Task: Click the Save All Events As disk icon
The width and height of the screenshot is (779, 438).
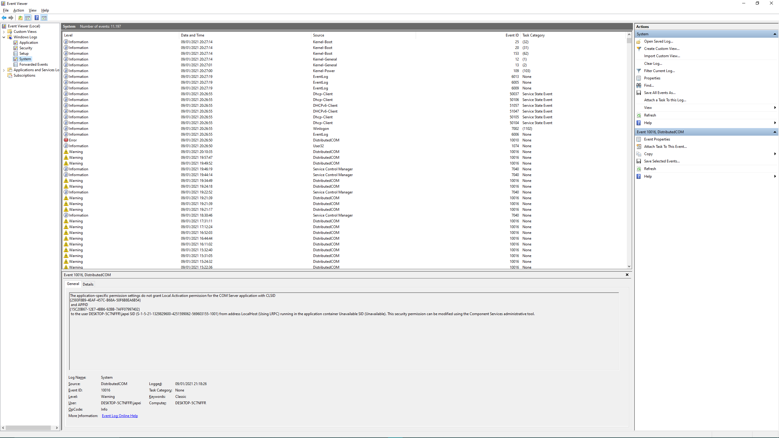Action: [x=639, y=93]
